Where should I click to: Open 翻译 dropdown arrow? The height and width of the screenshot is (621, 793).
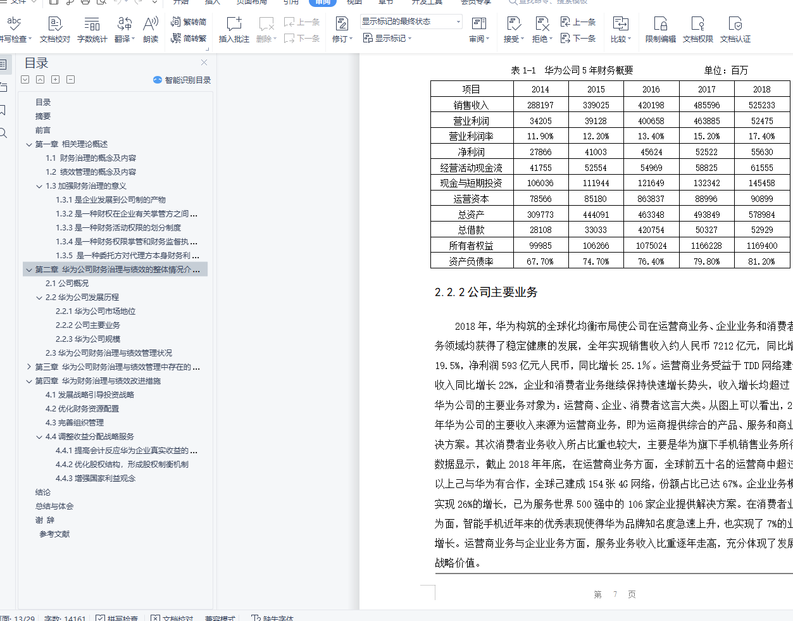click(x=134, y=39)
